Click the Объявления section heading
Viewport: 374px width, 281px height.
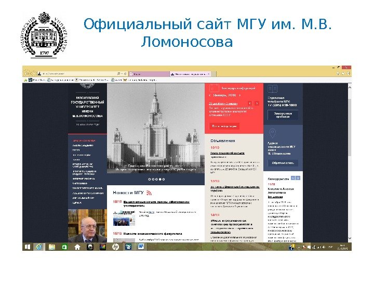coord(222,140)
